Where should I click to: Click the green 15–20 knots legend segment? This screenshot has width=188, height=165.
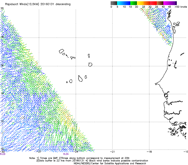click(134, 3)
